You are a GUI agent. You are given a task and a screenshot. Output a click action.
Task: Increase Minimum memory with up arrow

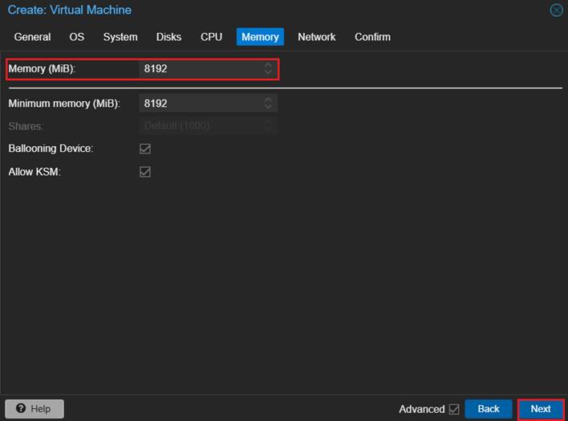tap(269, 100)
